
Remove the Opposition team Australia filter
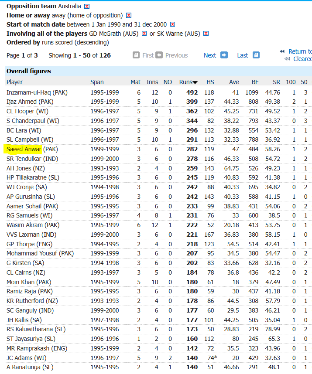pos(87,6)
